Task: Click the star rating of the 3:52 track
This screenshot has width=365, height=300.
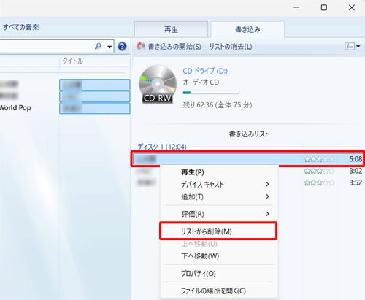Action: coord(319,182)
